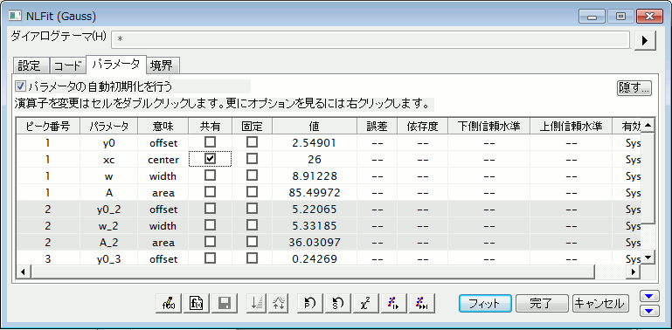The image size is (672, 330).
Task: Toggle fixed checkbox for A_2 area
Action: (252, 242)
